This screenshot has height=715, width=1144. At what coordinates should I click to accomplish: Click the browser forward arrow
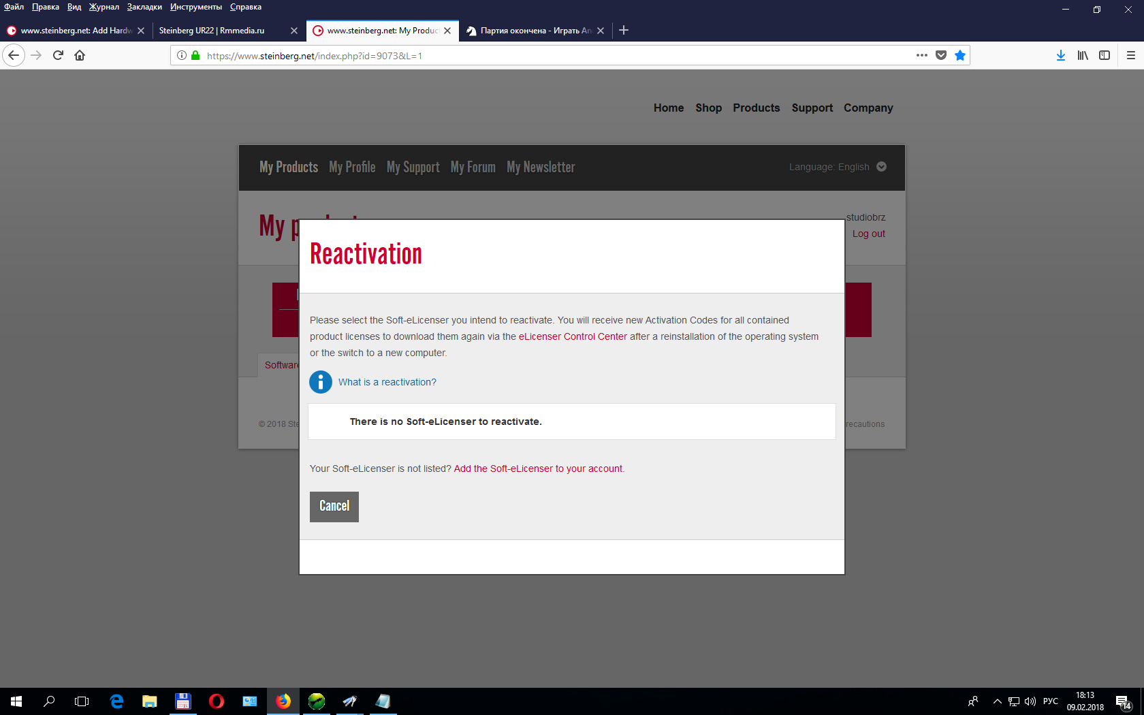click(x=37, y=55)
